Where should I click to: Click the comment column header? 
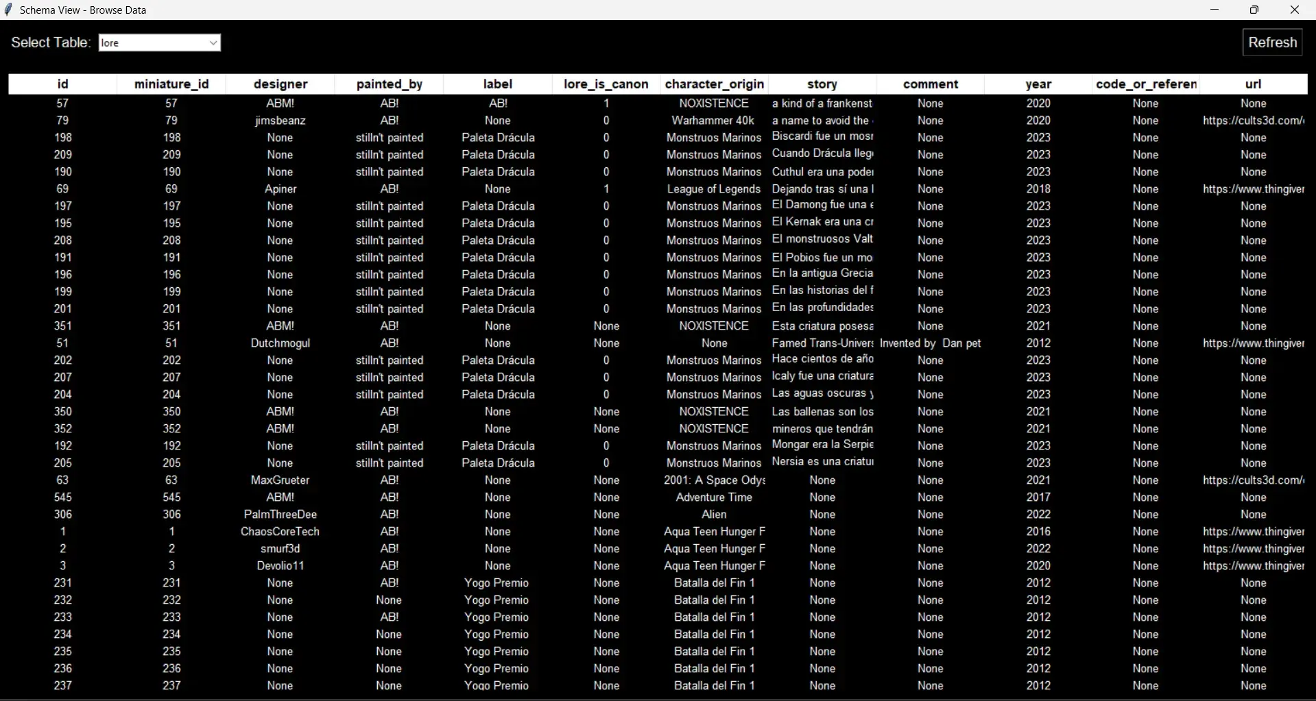click(931, 84)
